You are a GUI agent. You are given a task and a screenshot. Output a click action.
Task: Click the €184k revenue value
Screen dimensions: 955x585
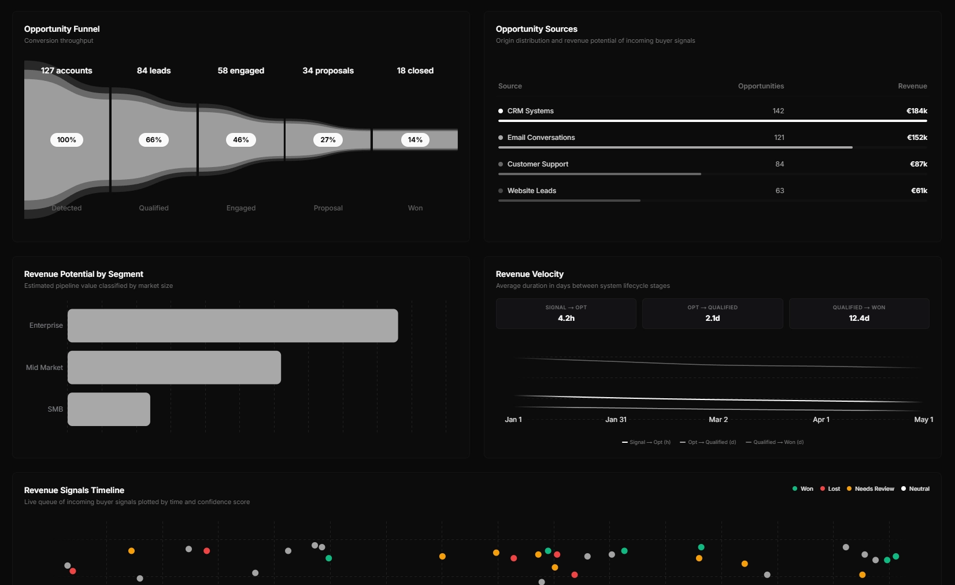click(917, 111)
